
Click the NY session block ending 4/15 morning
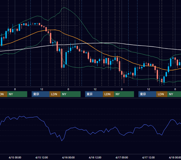click(x=17, y=94)
